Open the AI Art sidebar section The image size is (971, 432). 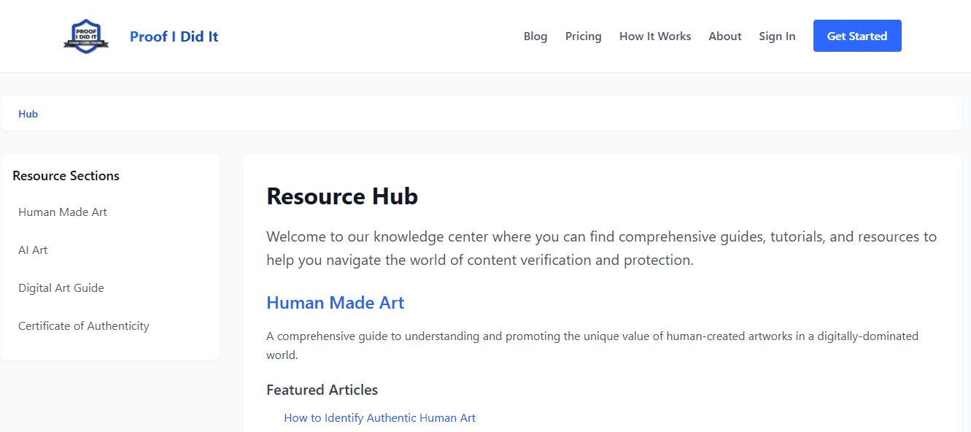(33, 250)
